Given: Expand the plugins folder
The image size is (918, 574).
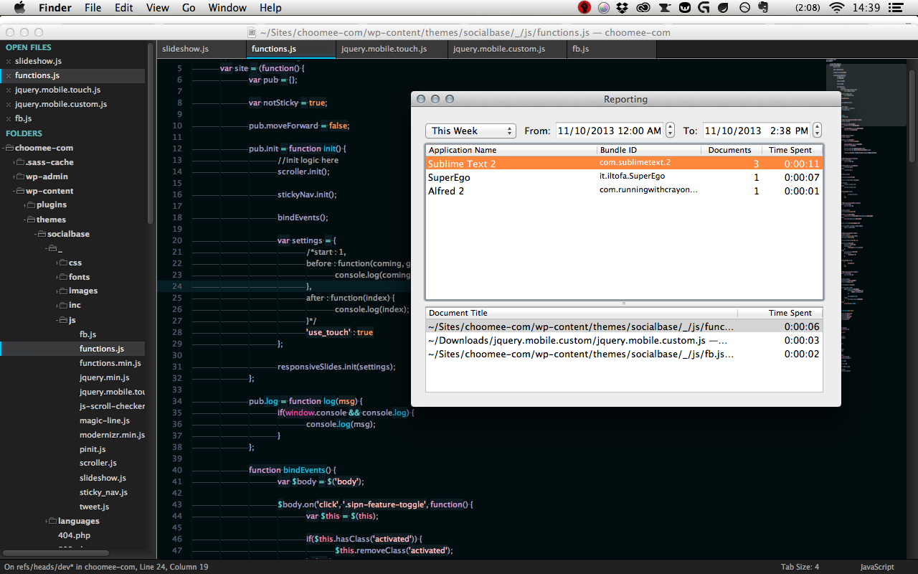Looking at the screenshot, I should pos(25,205).
